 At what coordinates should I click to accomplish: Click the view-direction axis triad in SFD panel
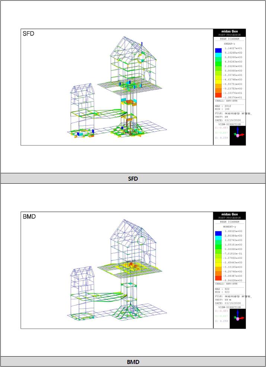[x=237, y=135]
